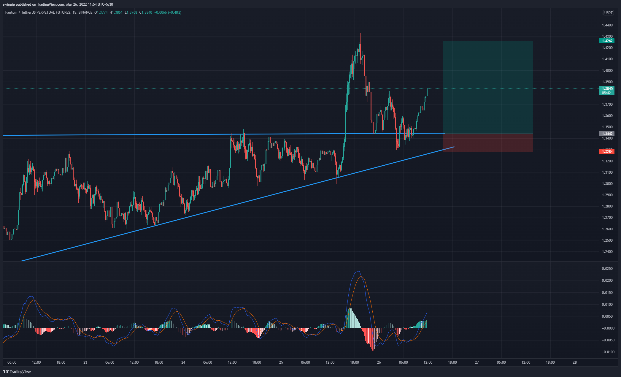Click the low value L1.3768
The image size is (621, 377).
point(131,12)
